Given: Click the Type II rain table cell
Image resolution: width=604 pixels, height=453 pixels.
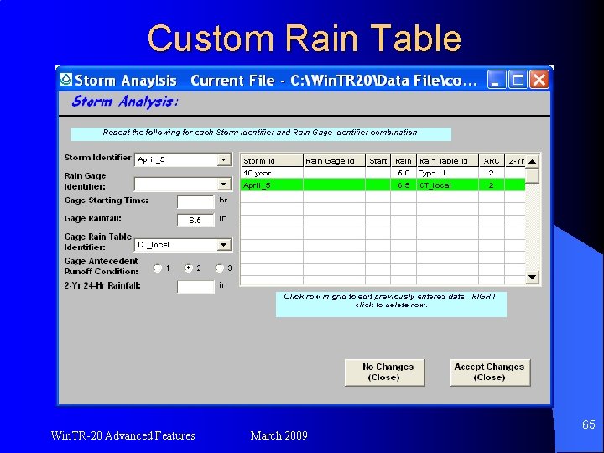Looking at the screenshot, I should point(448,173).
